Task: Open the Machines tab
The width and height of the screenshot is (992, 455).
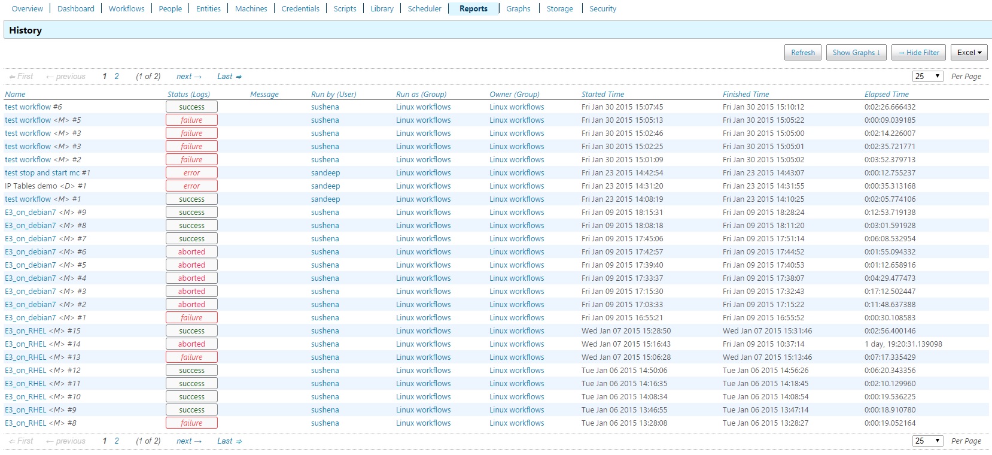Action: pos(251,8)
